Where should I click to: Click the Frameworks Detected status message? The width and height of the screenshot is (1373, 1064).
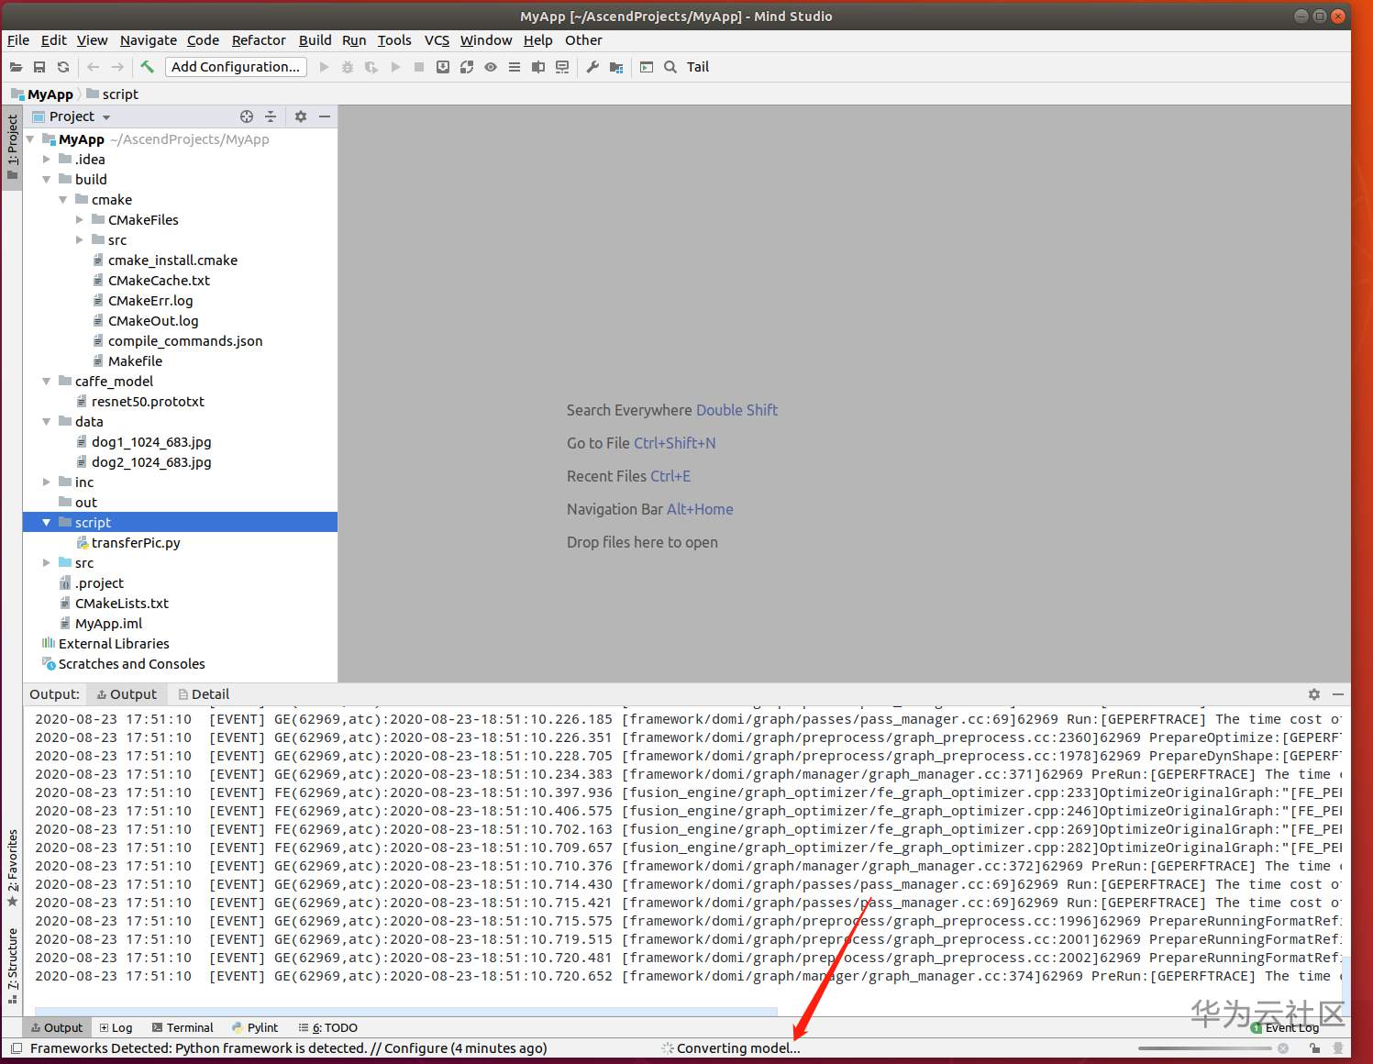pyautogui.click(x=288, y=1048)
